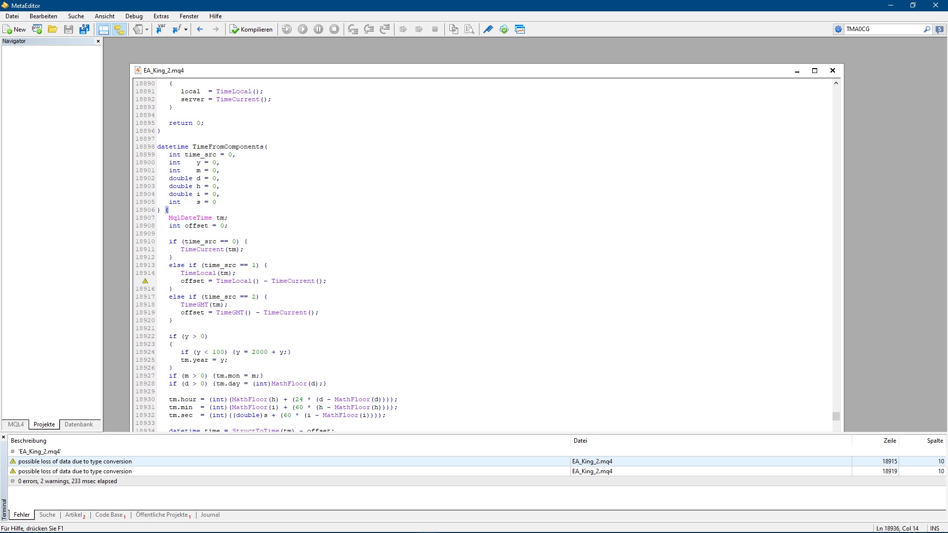The image size is (948, 533).
Task: Click the code editor vertical scrollbar thumb
Action: [x=836, y=416]
